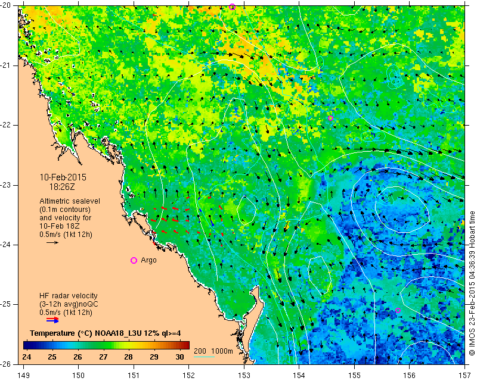Click the '18:26Z' time label
This screenshot has height=381, width=477.
coord(62,187)
